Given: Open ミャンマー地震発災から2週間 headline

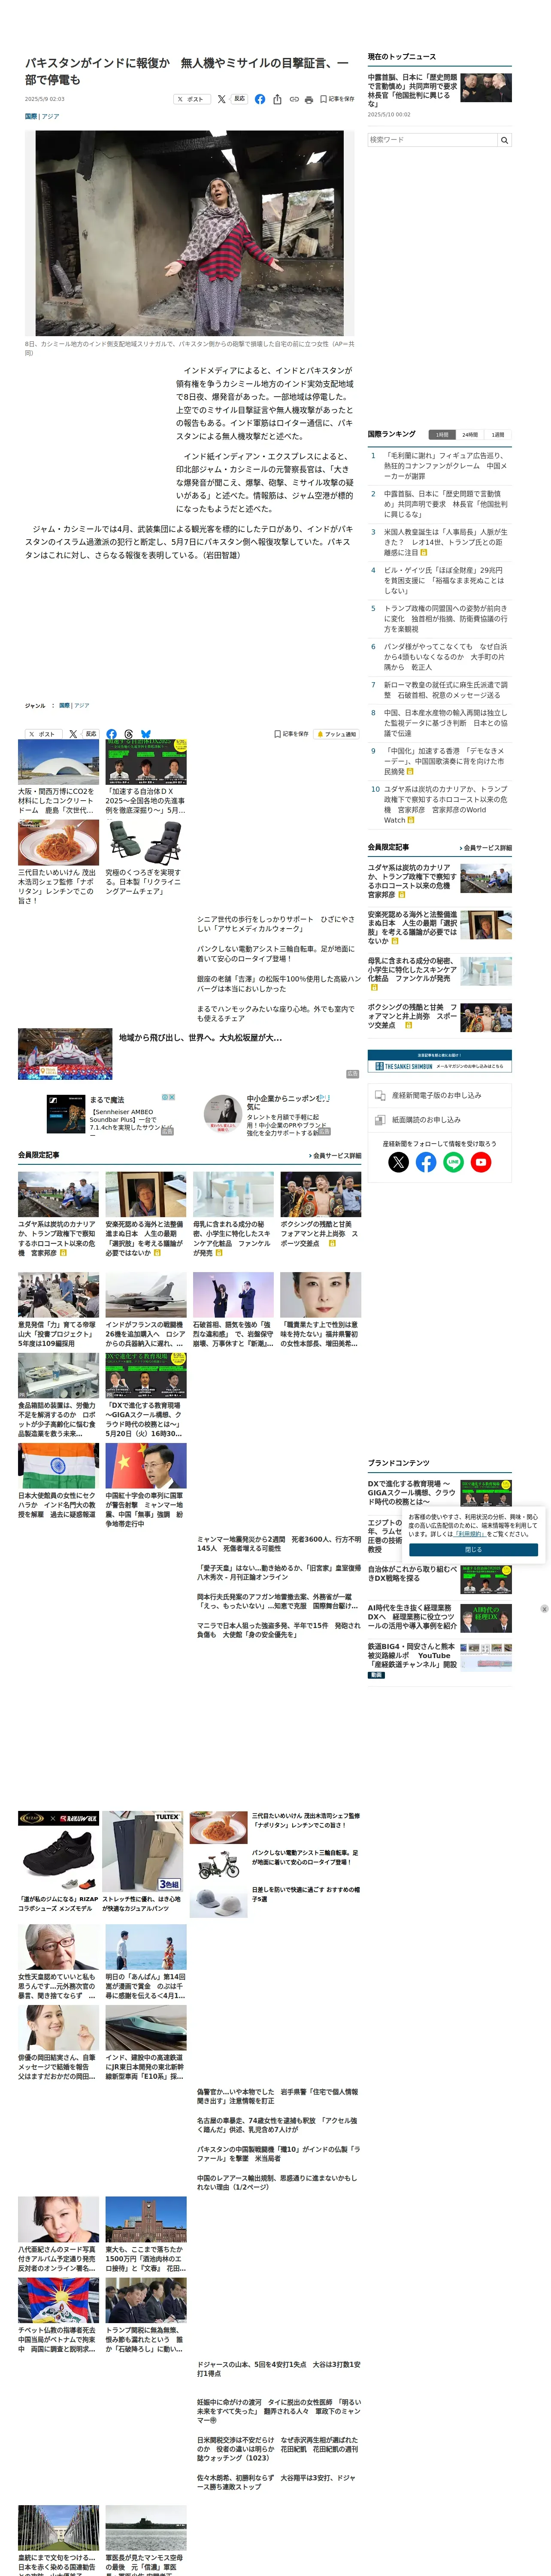Looking at the screenshot, I should pos(278,1543).
